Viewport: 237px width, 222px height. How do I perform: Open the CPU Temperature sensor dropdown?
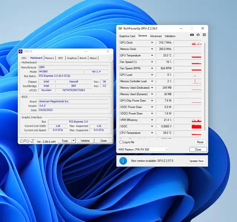tap(152, 133)
